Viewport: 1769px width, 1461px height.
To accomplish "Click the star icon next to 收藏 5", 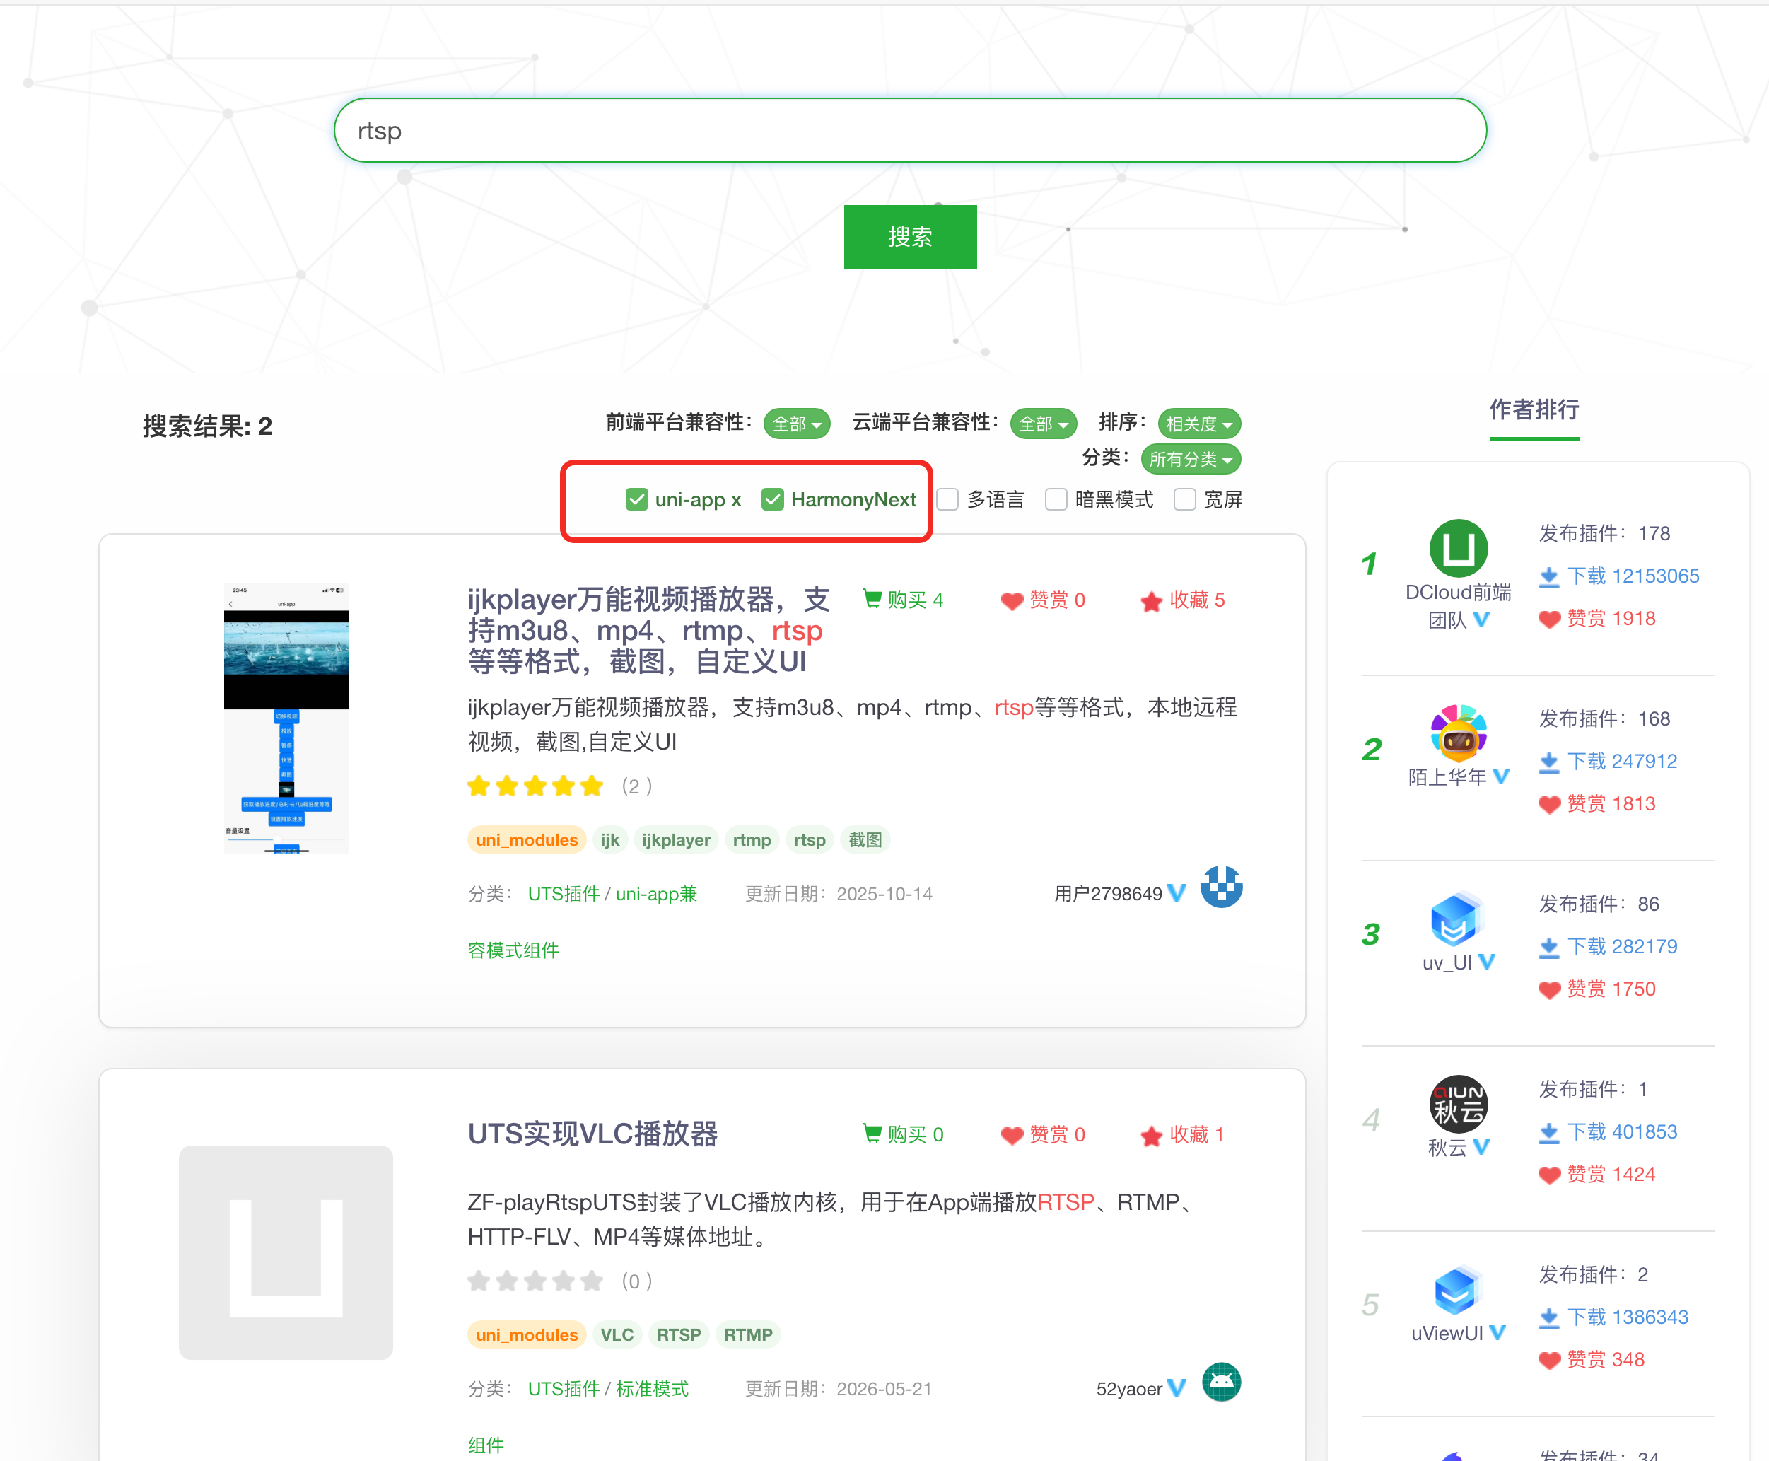I will (x=1151, y=600).
